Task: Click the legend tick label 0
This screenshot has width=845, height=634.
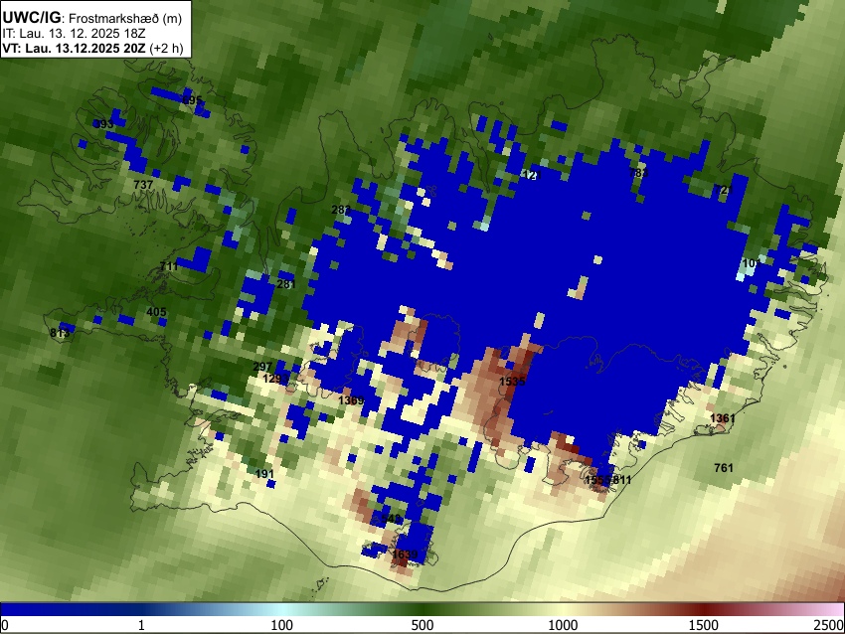Action: 5,625
